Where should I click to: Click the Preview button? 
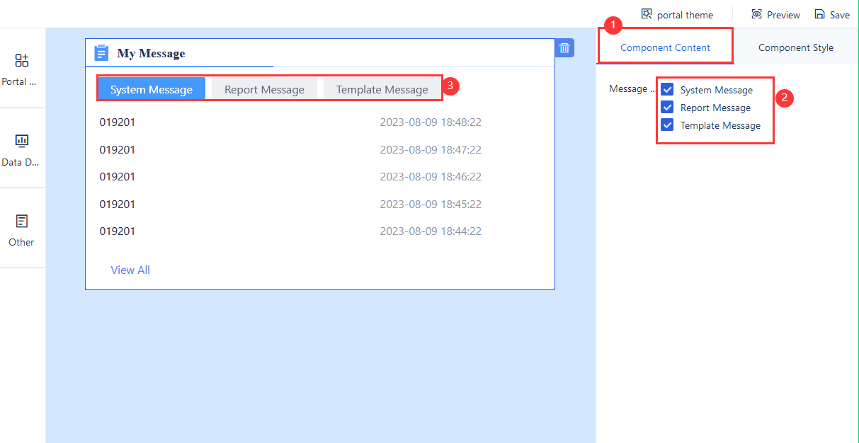(783, 14)
